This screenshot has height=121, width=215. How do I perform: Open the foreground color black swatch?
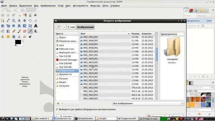[18, 42]
